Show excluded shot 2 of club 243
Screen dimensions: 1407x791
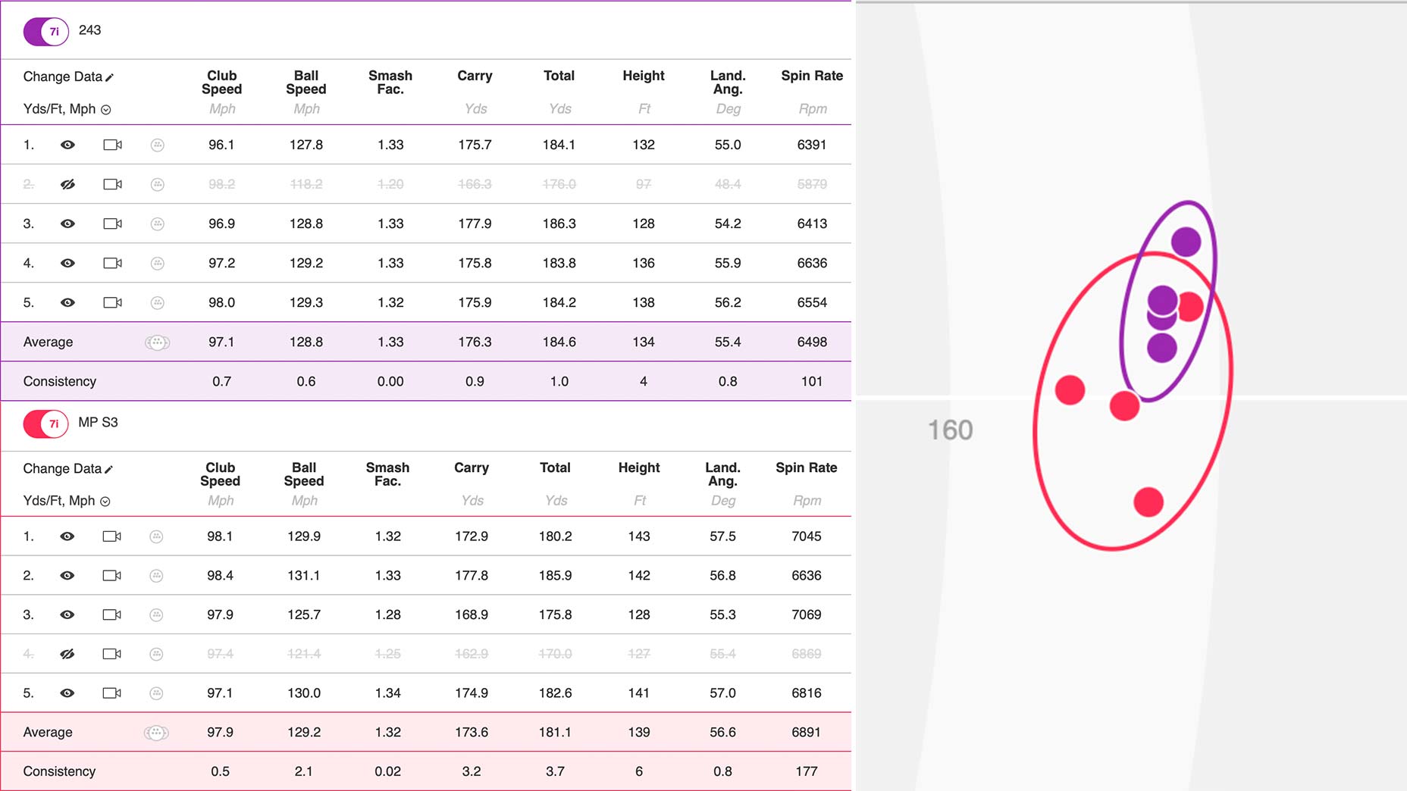[67, 183]
